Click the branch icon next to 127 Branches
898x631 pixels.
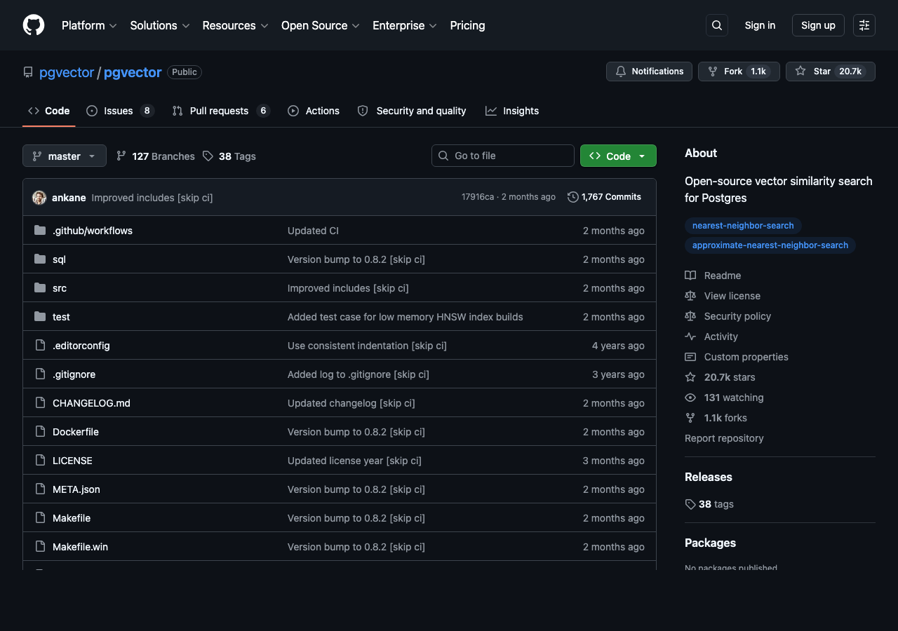tap(121, 156)
